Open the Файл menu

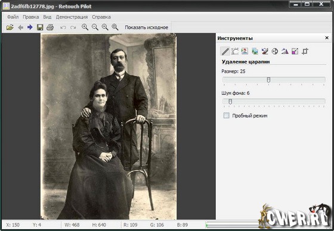13,17
